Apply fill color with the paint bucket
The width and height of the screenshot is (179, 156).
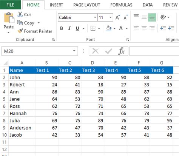109,28
